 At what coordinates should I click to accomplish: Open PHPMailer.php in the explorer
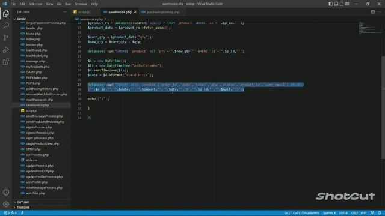pyautogui.click(x=37, y=77)
